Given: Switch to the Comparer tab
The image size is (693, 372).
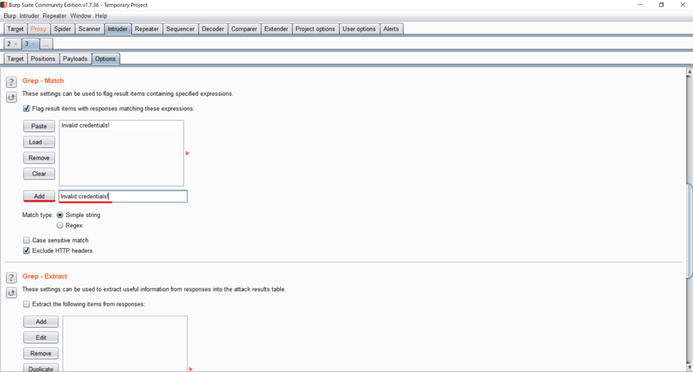Looking at the screenshot, I should [x=244, y=29].
